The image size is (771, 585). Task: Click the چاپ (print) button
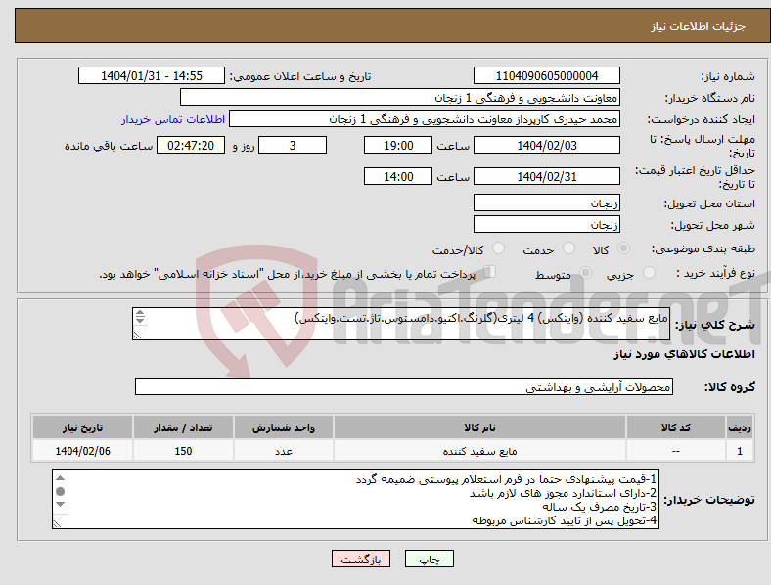coord(430,560)
